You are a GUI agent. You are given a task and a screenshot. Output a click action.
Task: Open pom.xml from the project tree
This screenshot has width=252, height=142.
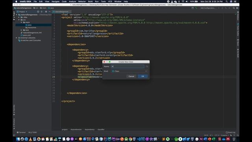click(x=26, y=35)
